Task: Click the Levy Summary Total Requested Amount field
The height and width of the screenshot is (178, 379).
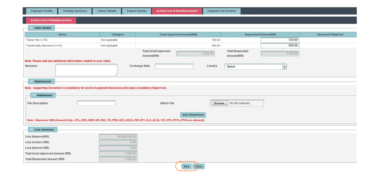Action: 118,159
